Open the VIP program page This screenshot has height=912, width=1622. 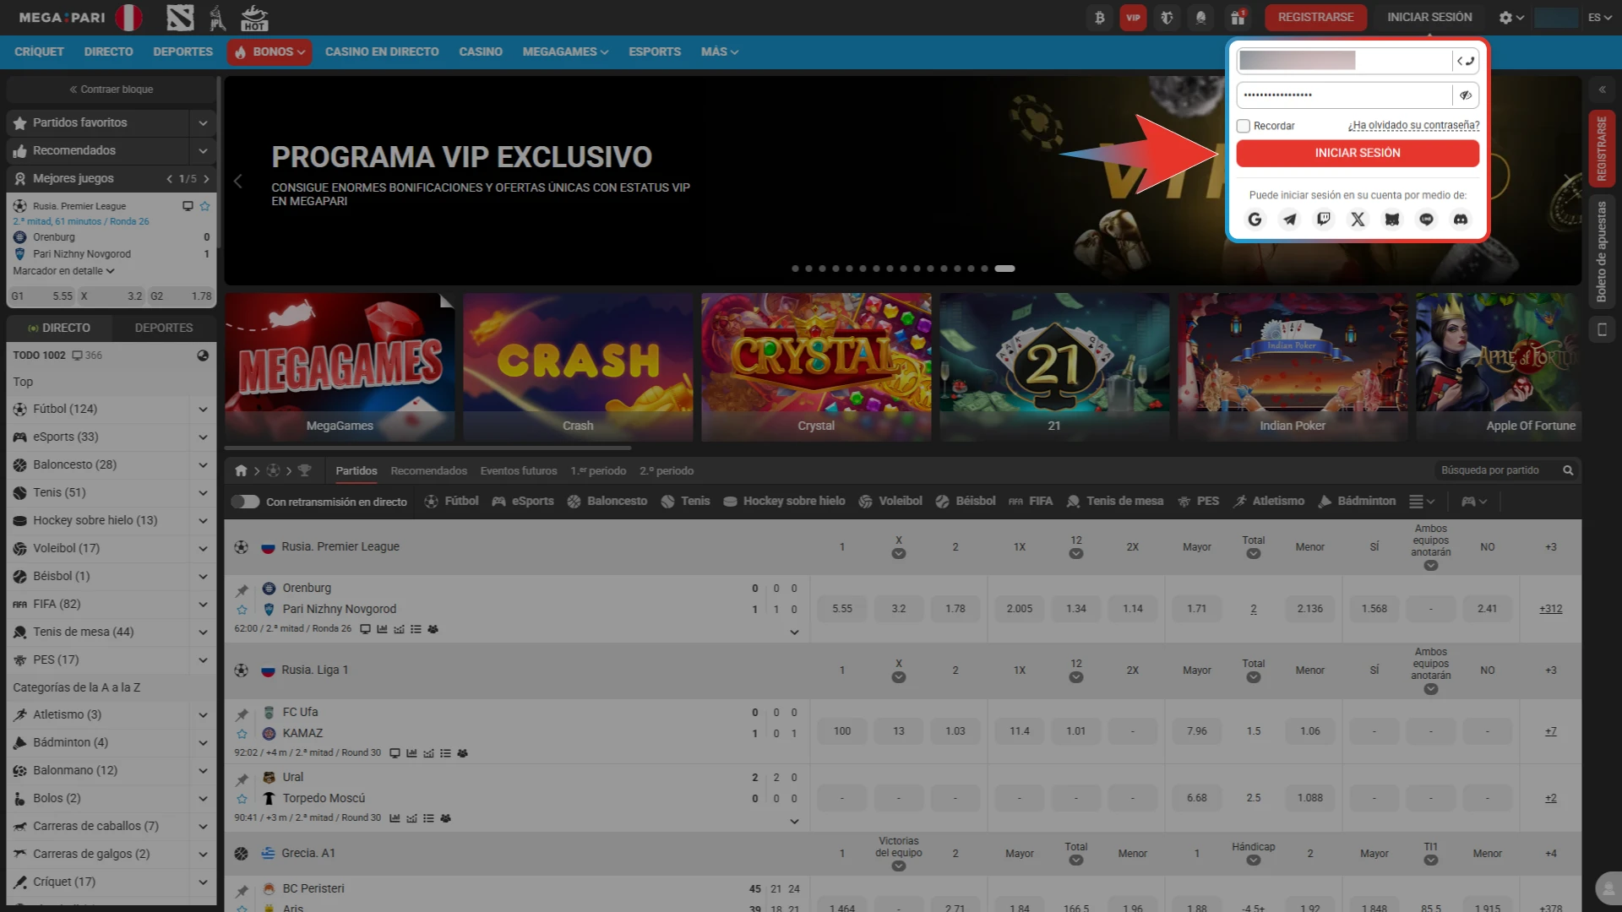click(x=1133, y=17)
